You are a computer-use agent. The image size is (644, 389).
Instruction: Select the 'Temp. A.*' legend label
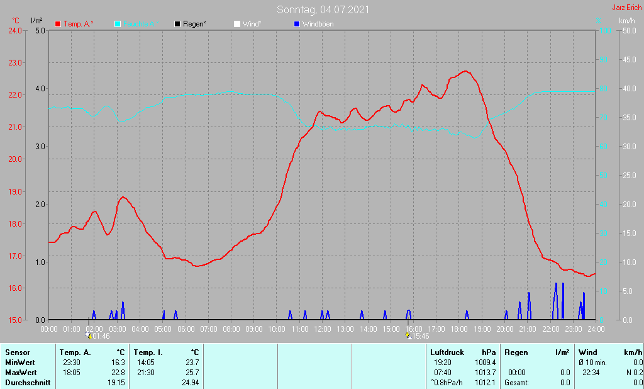(x=79, y=24)
